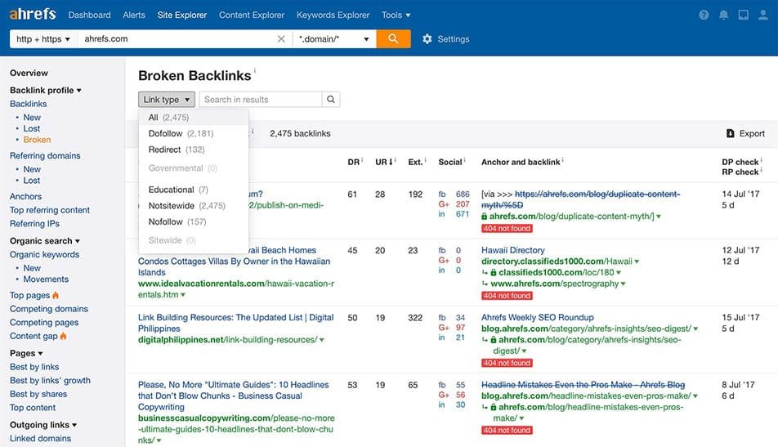Open Content Explorer tab
778x447 pixels.
point(252,15)
